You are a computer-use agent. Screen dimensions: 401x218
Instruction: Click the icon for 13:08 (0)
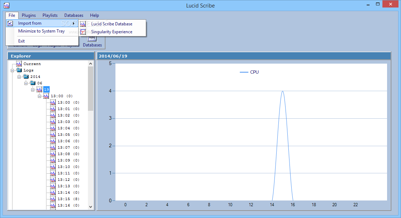click(53, 154)
